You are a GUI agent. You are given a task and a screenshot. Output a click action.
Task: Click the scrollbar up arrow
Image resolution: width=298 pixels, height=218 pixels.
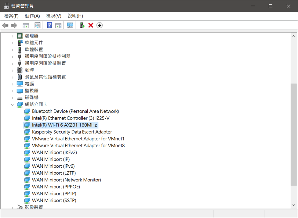(294, 36)
